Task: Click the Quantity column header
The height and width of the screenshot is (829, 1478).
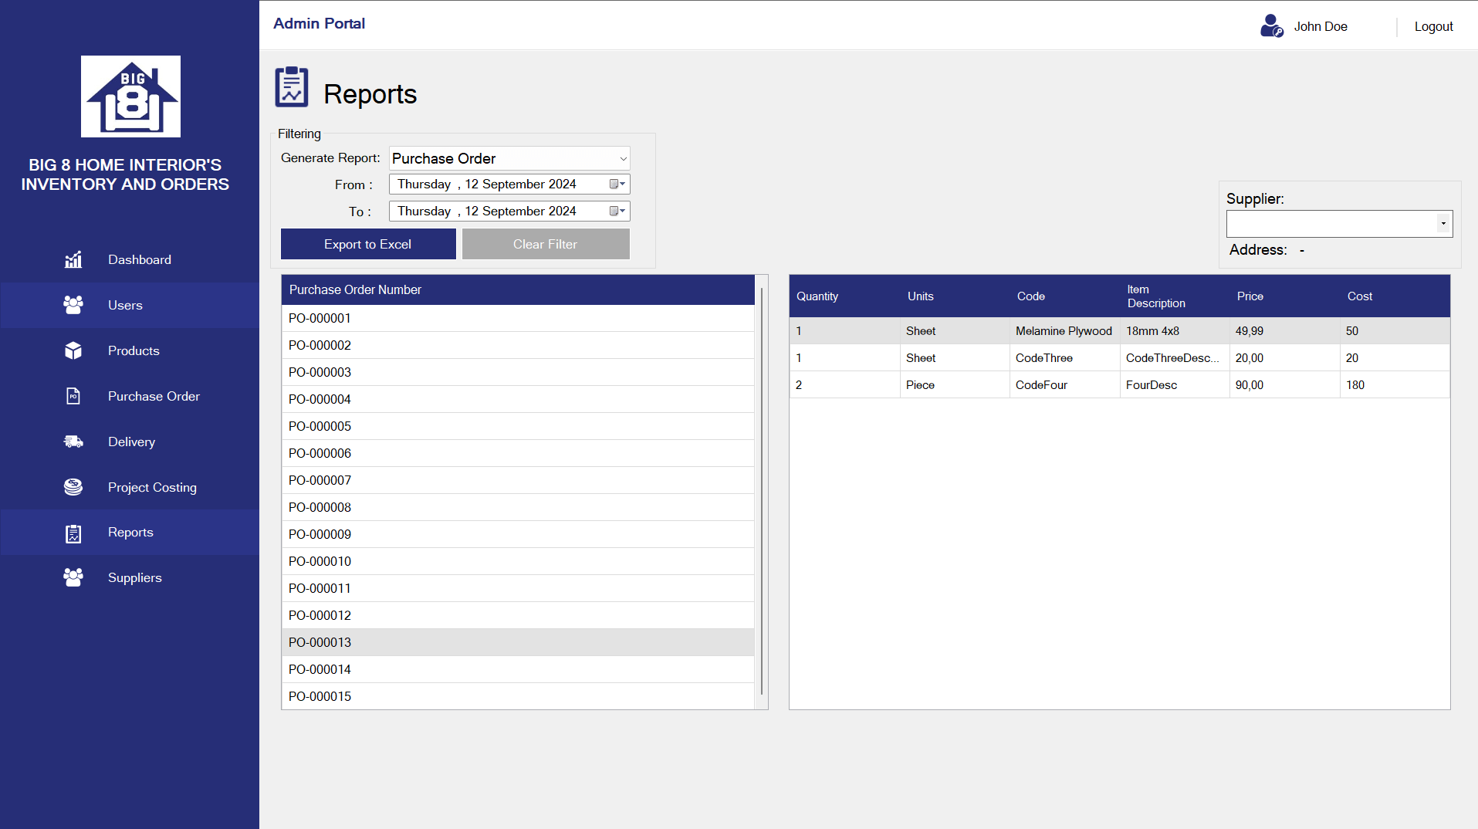Action: coord(844,296)
